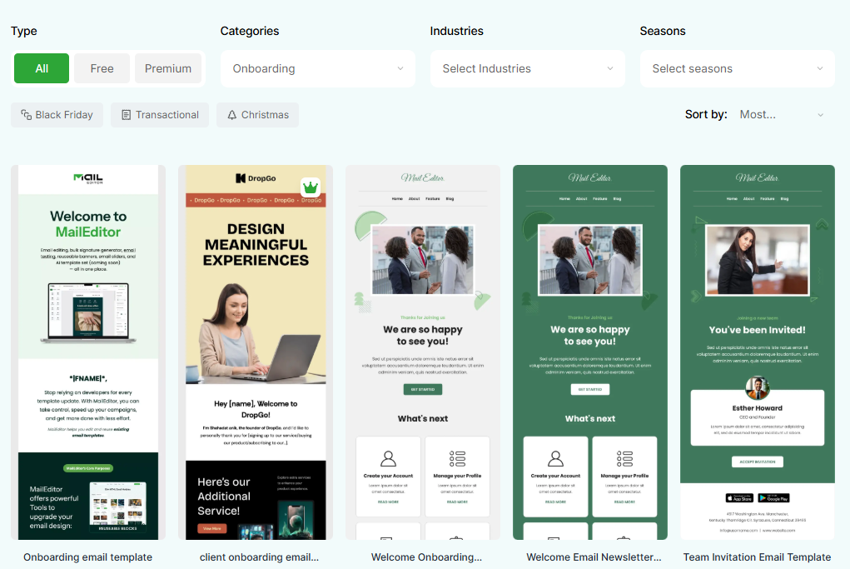Open the DropGo client onboarding template preview
This screenshot has width=850, height=569.
(256, 352)
